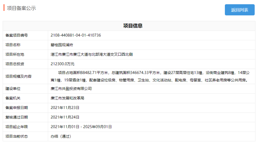Click the 备案申报日期 label
The height and width of the screenshot is (144, 260).
(17, 108)
